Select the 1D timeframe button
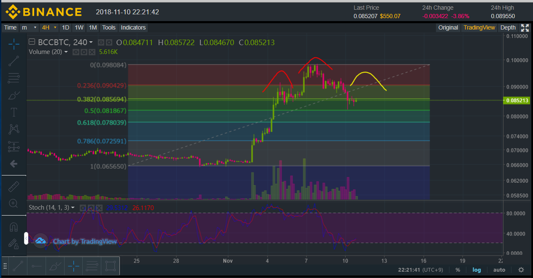 (65, 27)
